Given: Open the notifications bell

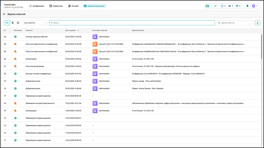Looking at the screenshot, I should [247, 6].
